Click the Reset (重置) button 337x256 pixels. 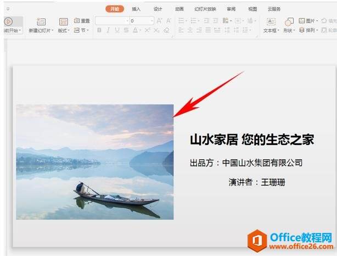point(82,21)
